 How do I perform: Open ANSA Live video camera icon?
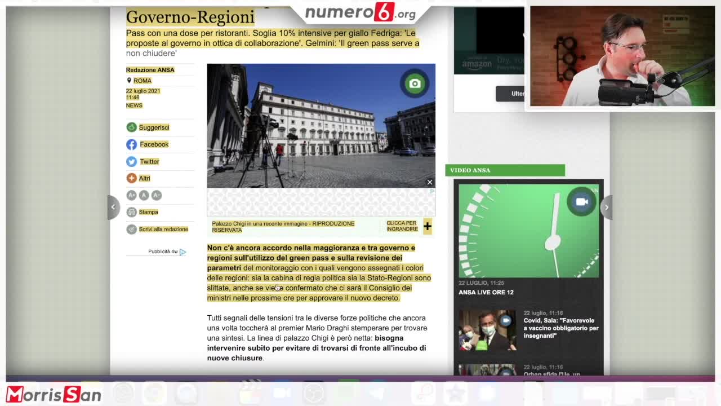(582, 202)
